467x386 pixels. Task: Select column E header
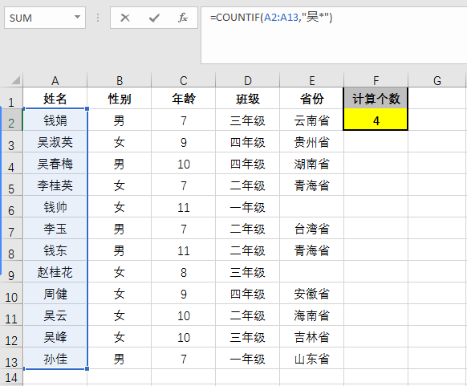pyautogui.click(x=311, y=80)
